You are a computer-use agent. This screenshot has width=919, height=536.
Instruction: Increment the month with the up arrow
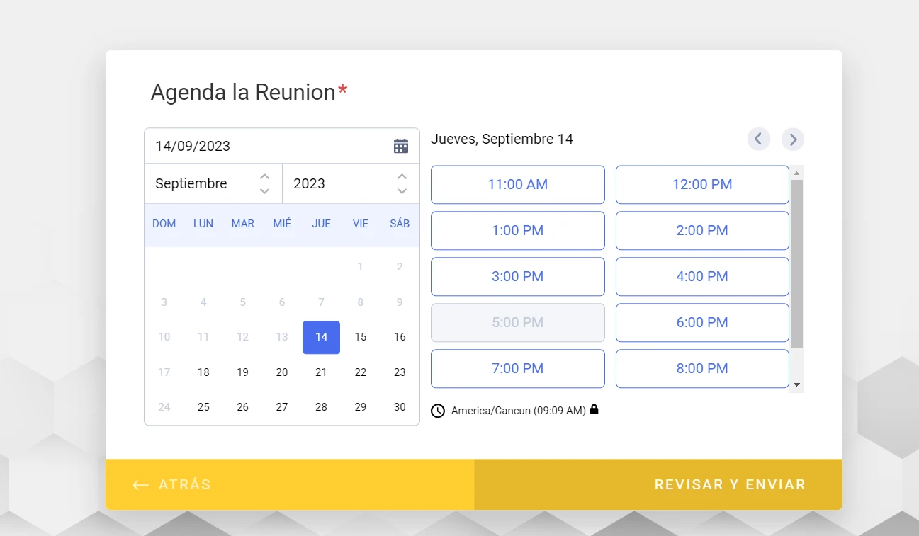[x=264, y=176]
